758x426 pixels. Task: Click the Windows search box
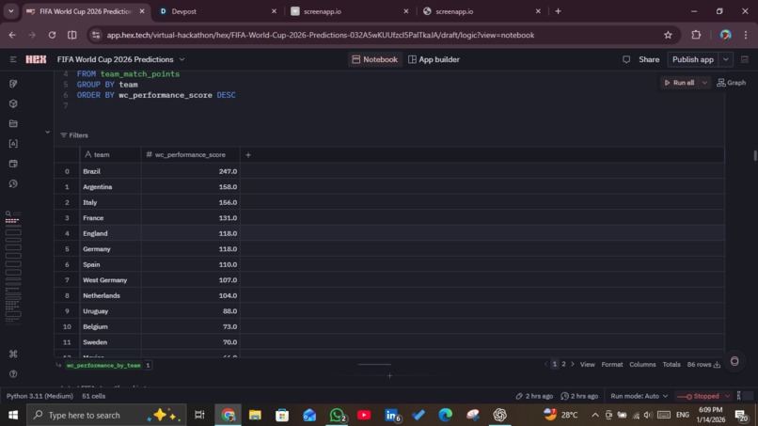coord(106,415)
